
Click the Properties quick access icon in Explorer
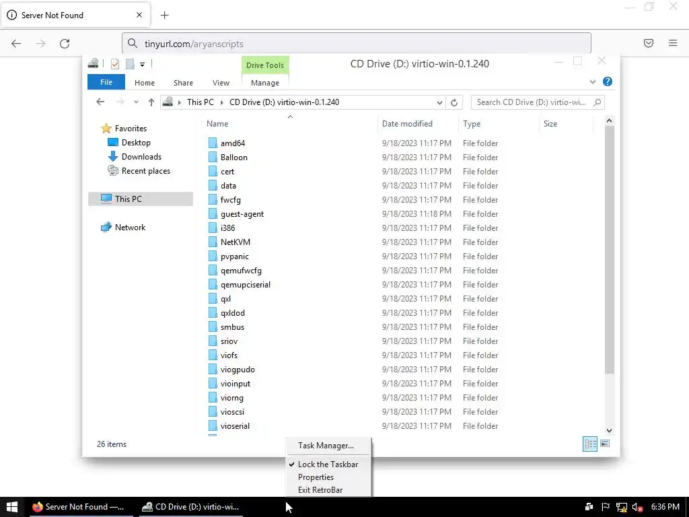point(115,64)
